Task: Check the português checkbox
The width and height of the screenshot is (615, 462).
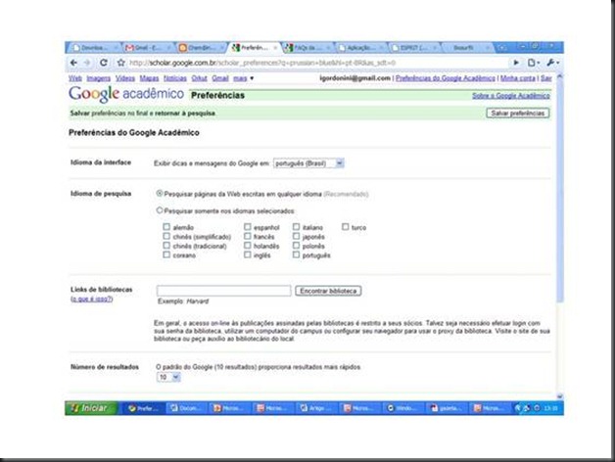Action: click(296, 254)
